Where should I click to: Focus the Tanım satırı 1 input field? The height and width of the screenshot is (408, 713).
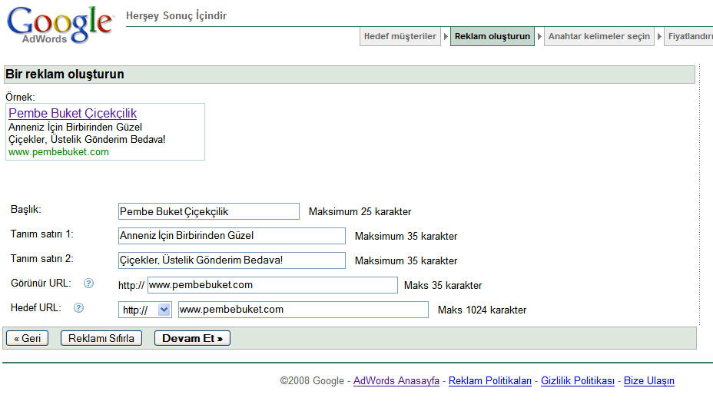point(232,236)
